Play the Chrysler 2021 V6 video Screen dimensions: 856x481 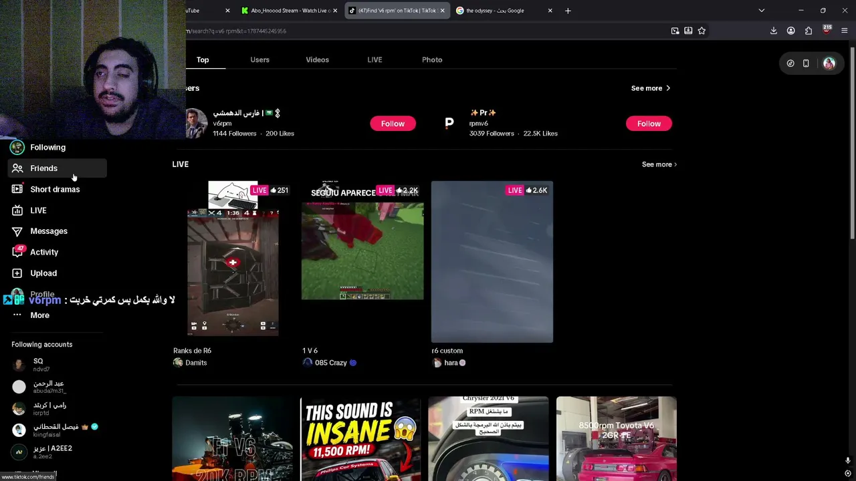tap(488, 439)
